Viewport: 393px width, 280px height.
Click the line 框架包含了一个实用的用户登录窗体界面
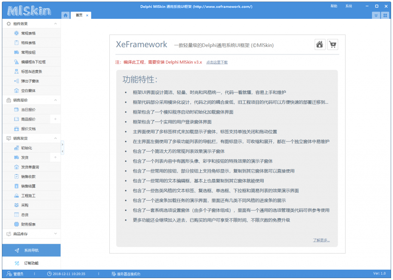coord(172,122)
